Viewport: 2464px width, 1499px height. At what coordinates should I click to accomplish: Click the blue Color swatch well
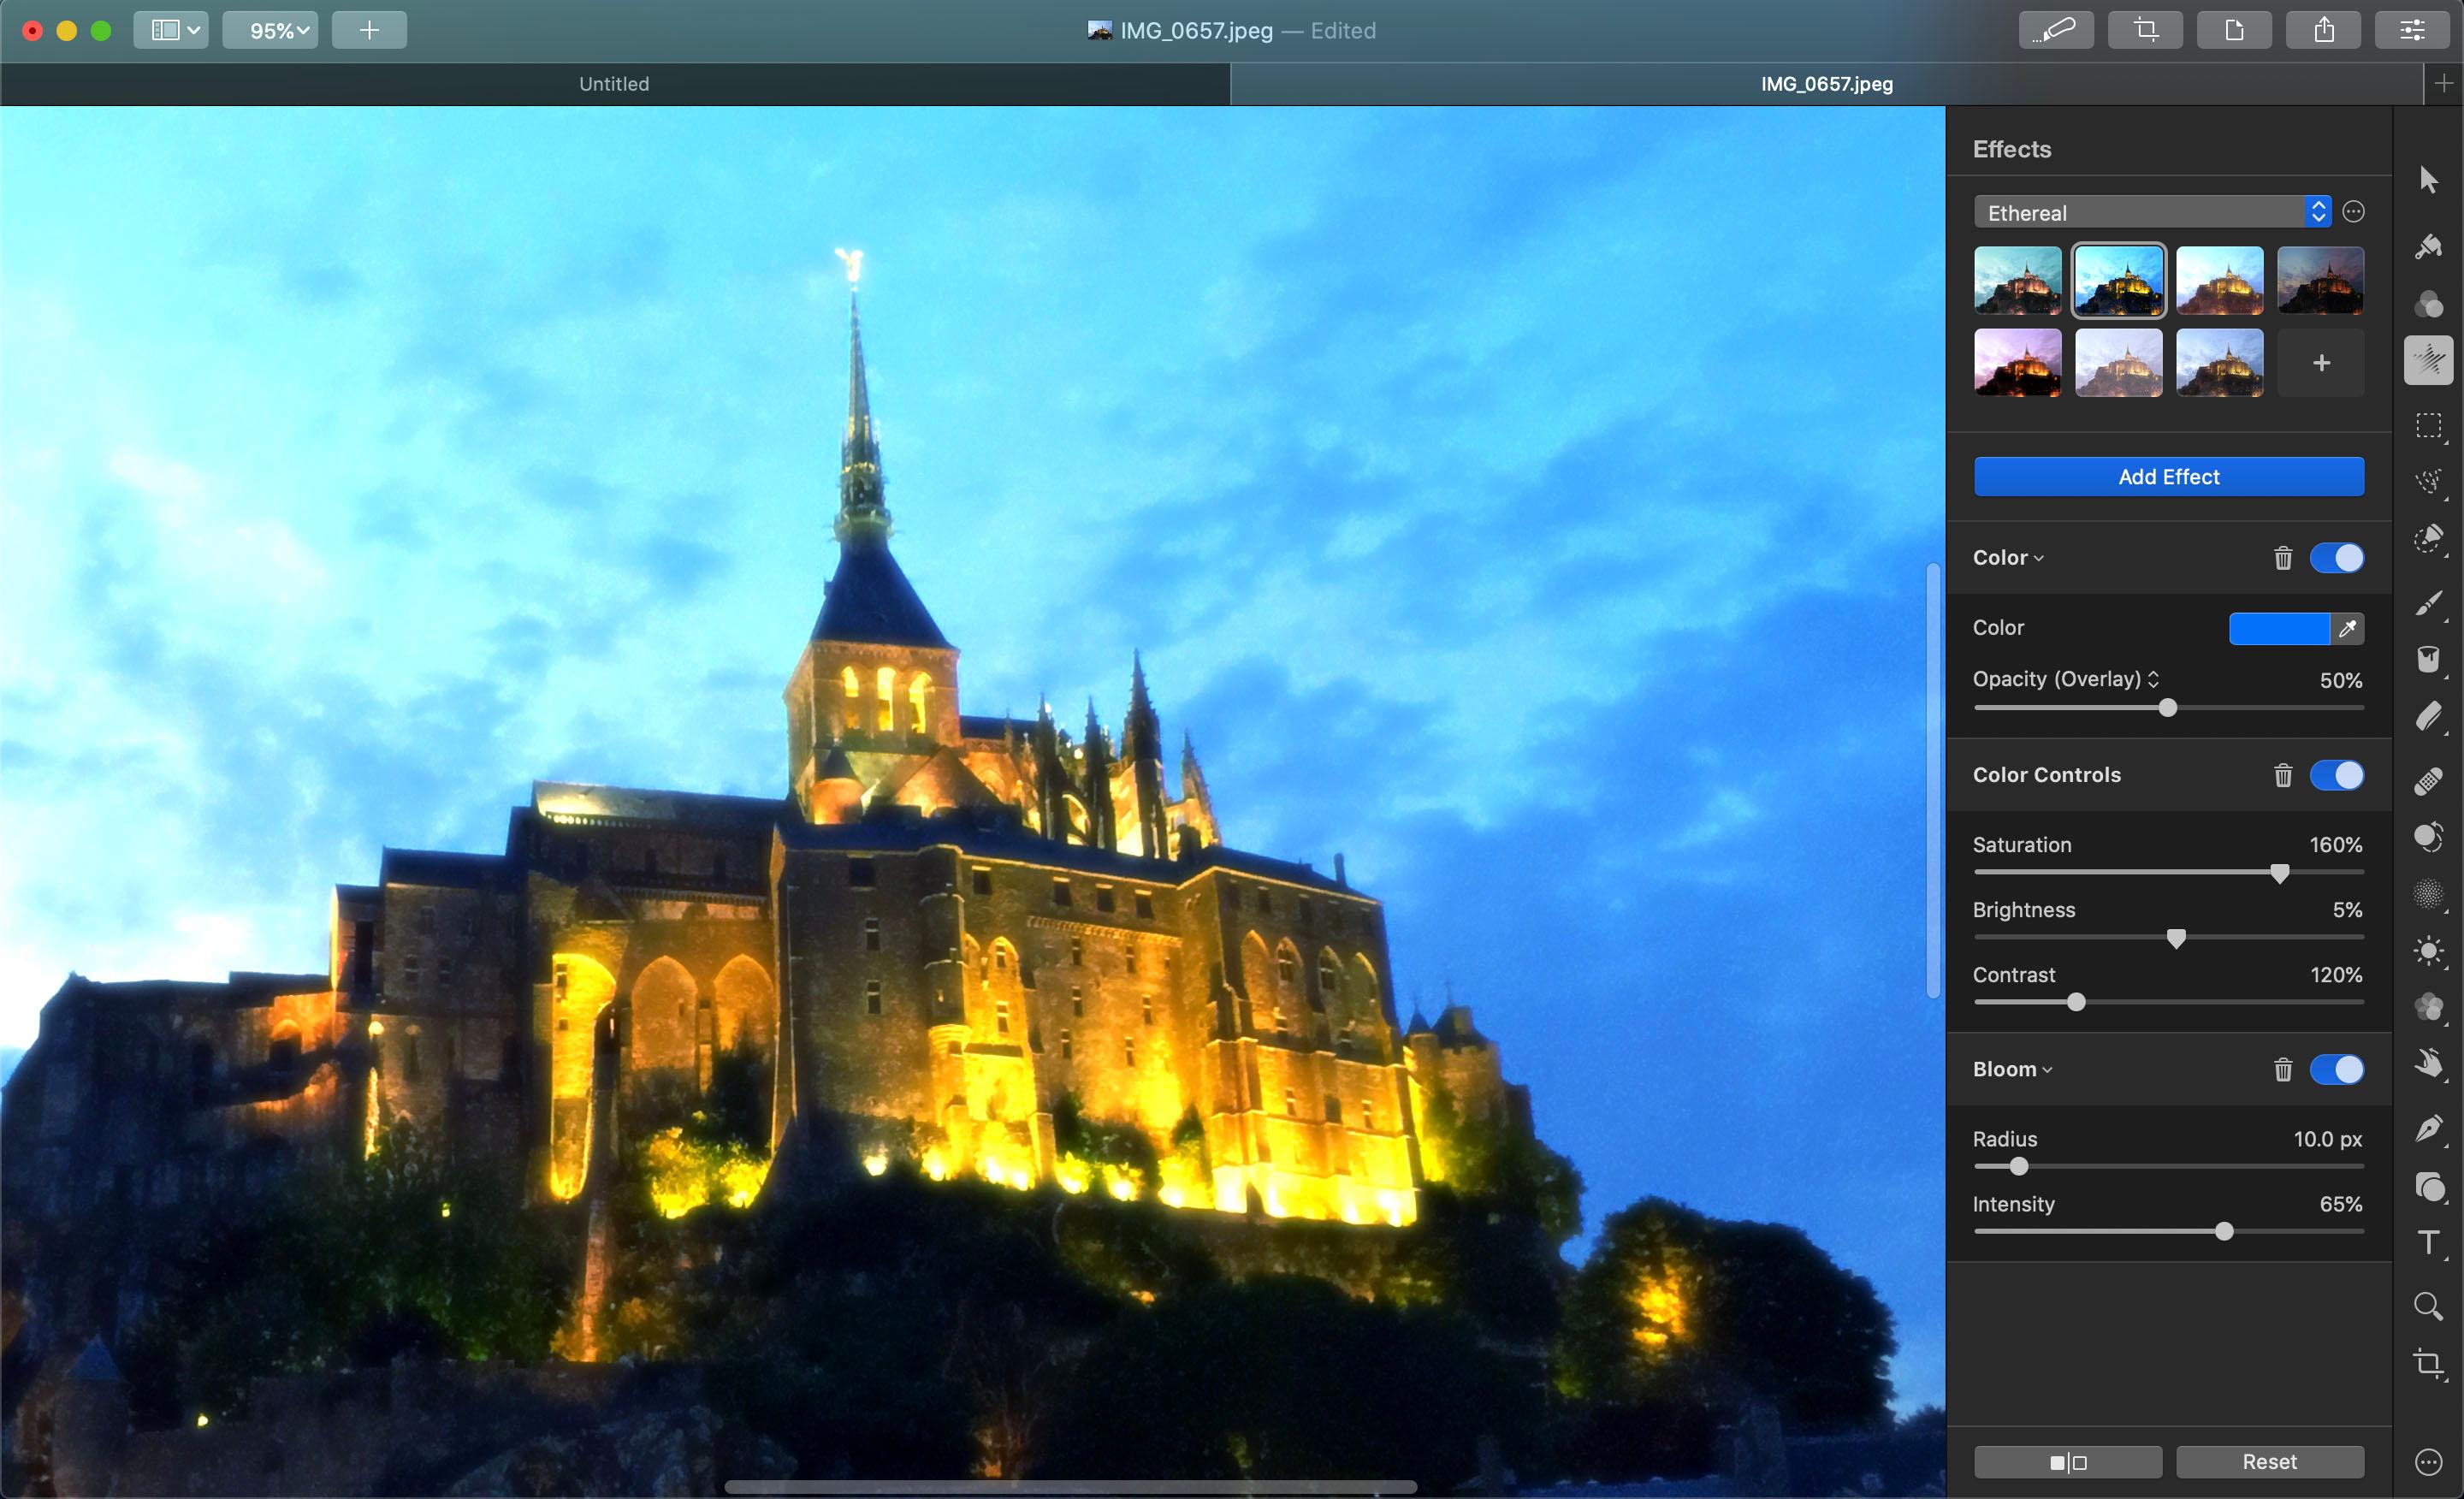[2279, 629]
